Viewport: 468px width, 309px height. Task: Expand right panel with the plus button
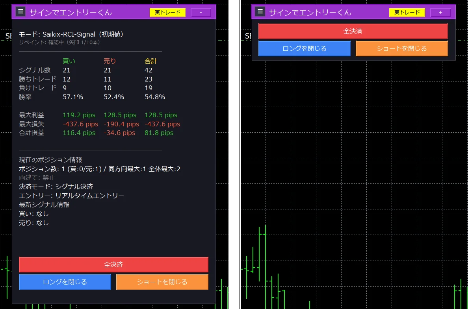[x=440, y=13]
